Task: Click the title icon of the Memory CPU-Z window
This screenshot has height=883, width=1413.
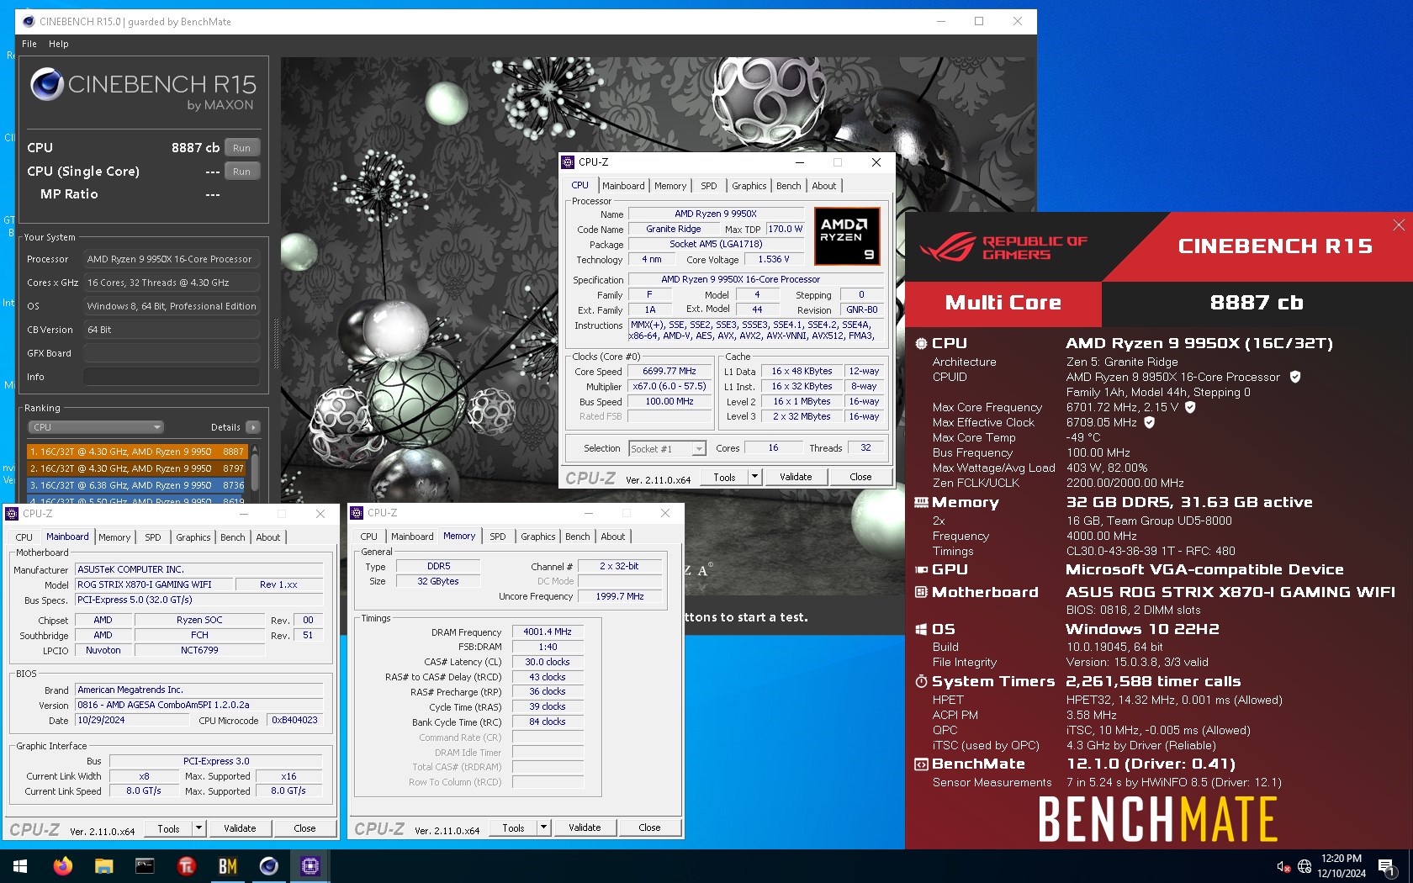Action: coord(357,513)
